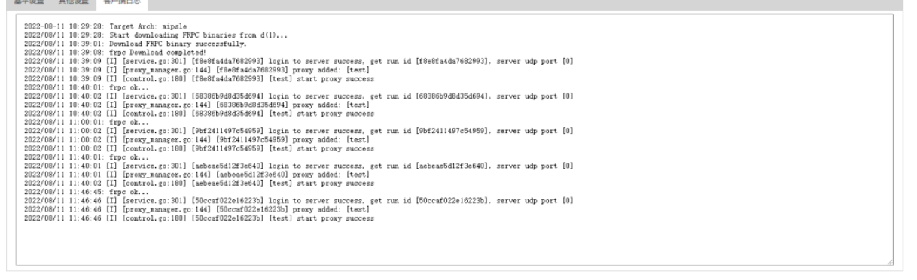Click the last 'start proxy success' log line
Viewport: 917px width, 280px height.
199,218
